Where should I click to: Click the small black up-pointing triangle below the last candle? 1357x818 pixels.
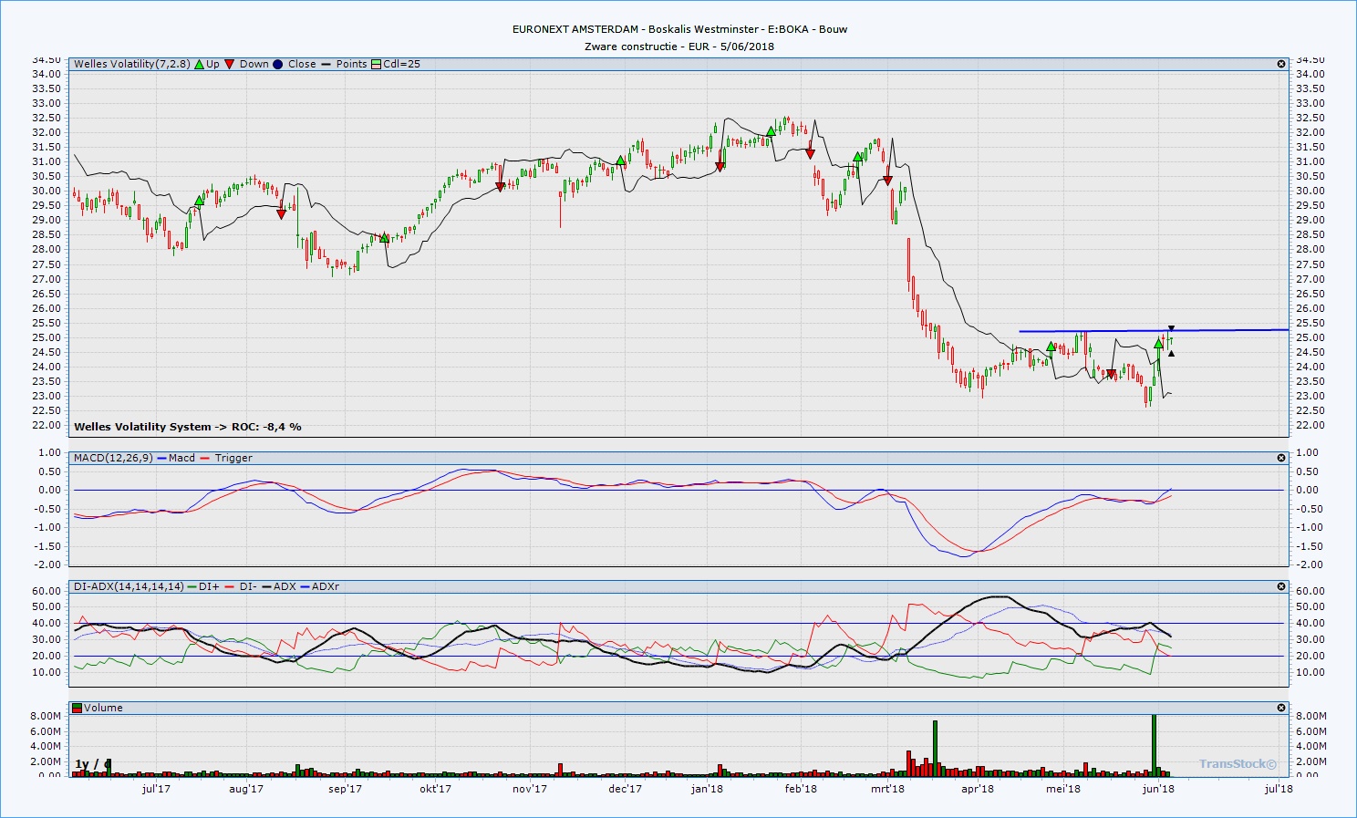coord(1171,353)
